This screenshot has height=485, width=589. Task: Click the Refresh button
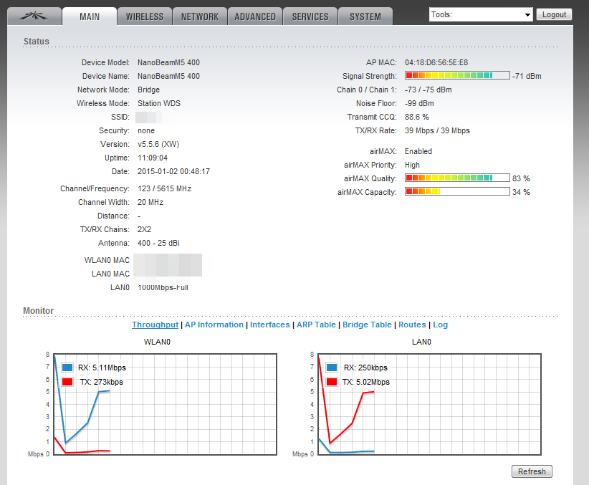click(x=532, y=471)
